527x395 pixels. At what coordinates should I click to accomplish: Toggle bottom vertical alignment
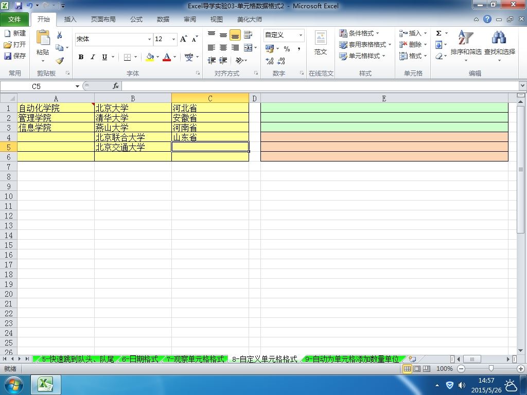(x=235, y=34)
